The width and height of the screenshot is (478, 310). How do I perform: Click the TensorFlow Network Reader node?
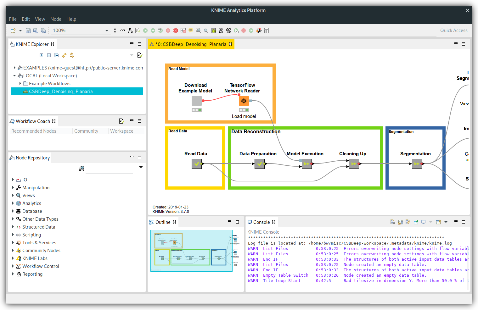click(x=244, y=101)
